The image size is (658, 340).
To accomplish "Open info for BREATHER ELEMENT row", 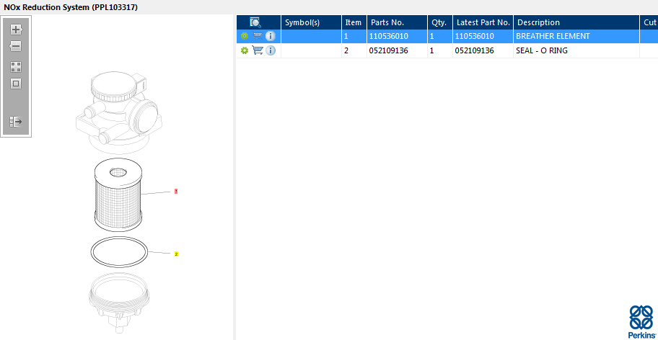I will click(x=271, y=36).
